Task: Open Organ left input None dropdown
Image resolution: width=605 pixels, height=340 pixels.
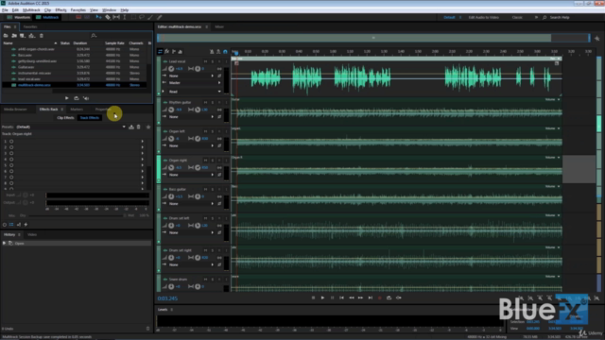Action: (191, 145)
